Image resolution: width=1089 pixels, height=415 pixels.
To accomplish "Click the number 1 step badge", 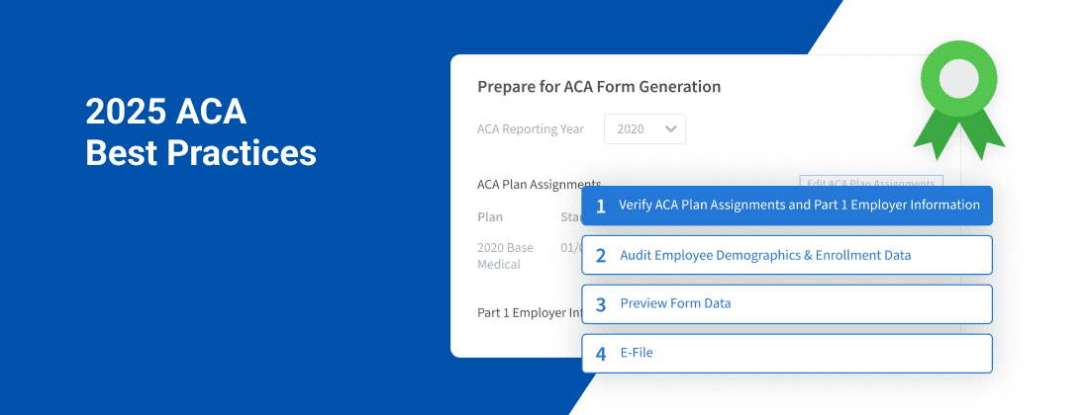I will [x=601, y=206].
